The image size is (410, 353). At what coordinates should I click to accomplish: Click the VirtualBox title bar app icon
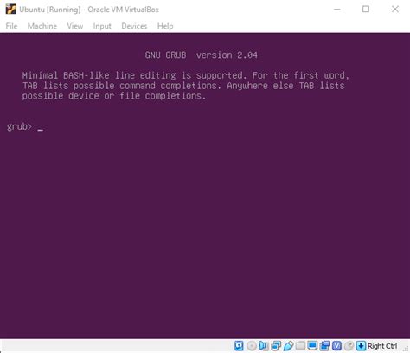tap(10, 10)
